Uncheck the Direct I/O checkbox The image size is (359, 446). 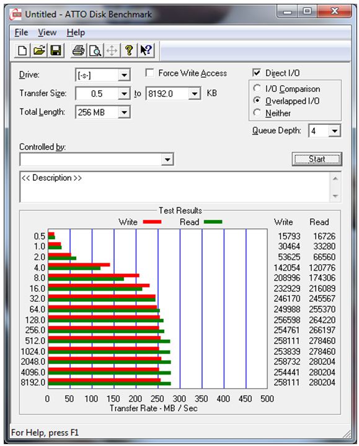coord(257,73)
